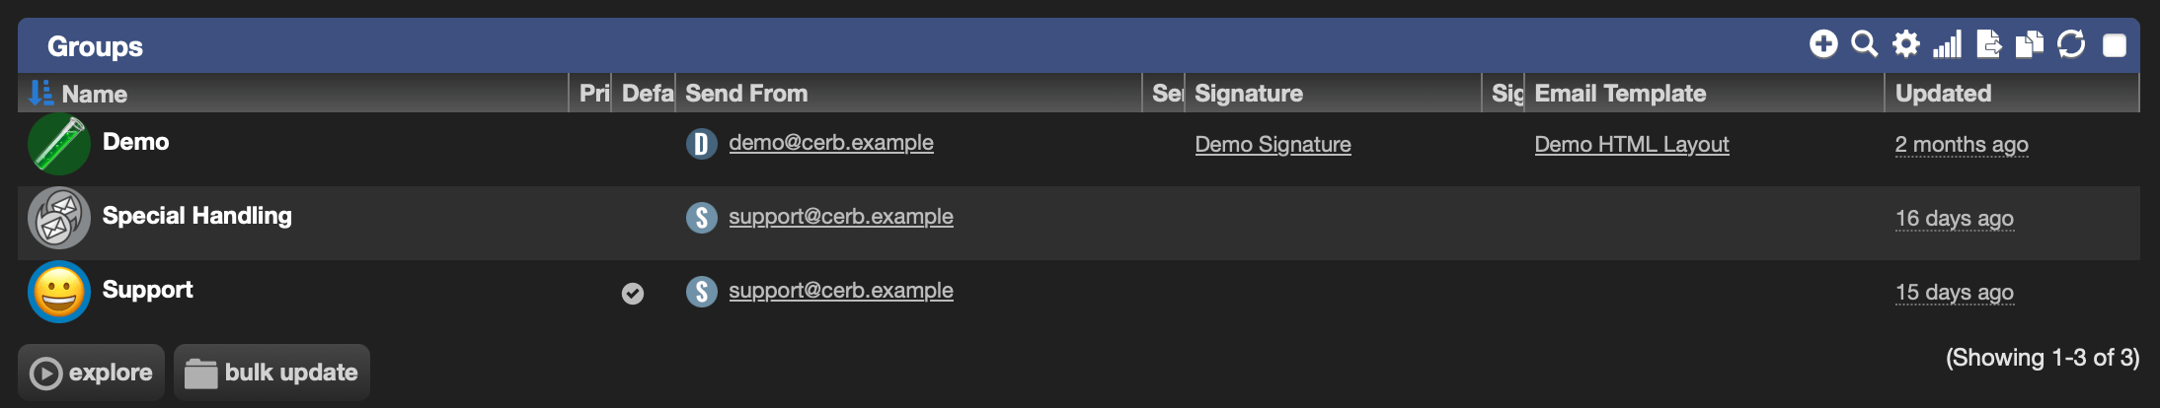
Task: Sort by the Send From column
Action: [746, 94]
